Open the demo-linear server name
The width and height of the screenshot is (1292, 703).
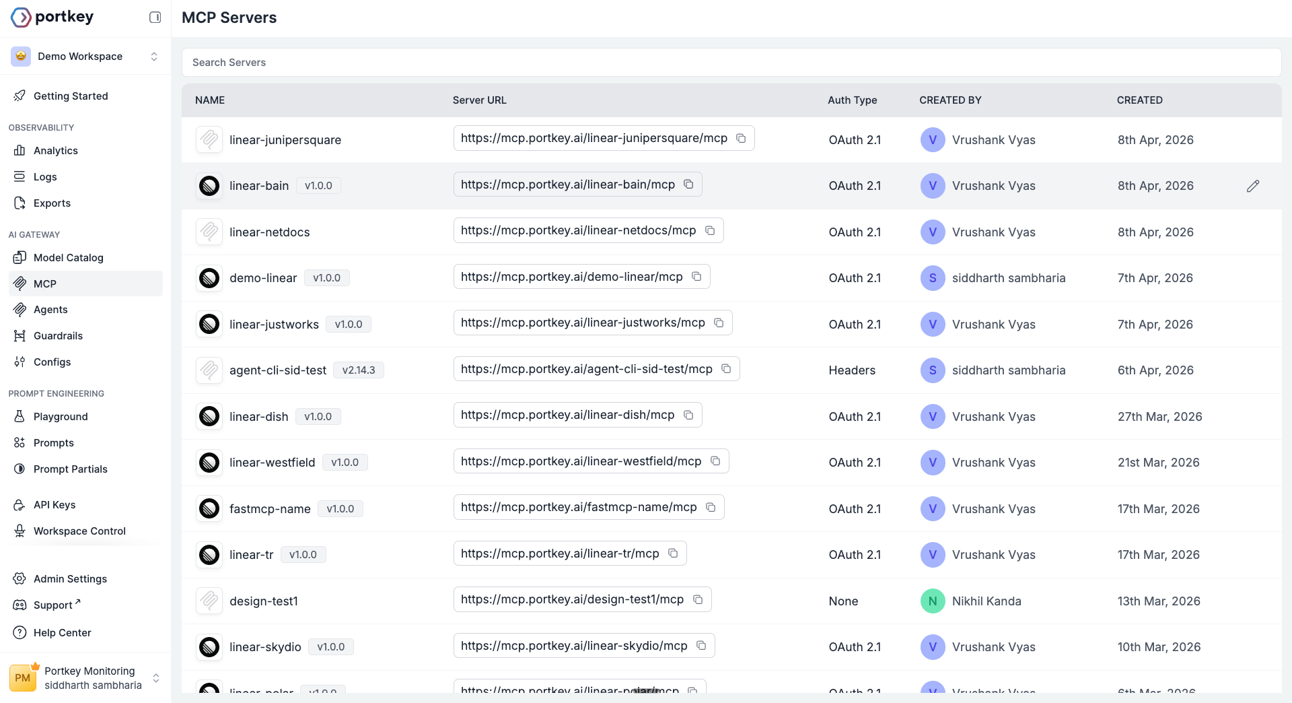coord(263,278)
